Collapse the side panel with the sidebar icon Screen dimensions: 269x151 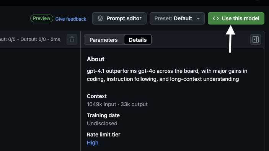[x=256, y=39]
